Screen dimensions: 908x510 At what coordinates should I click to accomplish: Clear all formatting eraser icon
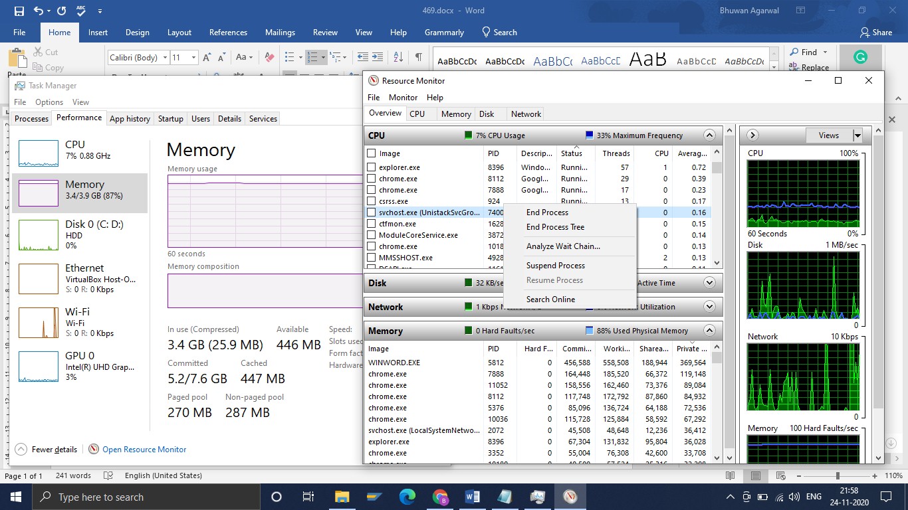point(269,58)
